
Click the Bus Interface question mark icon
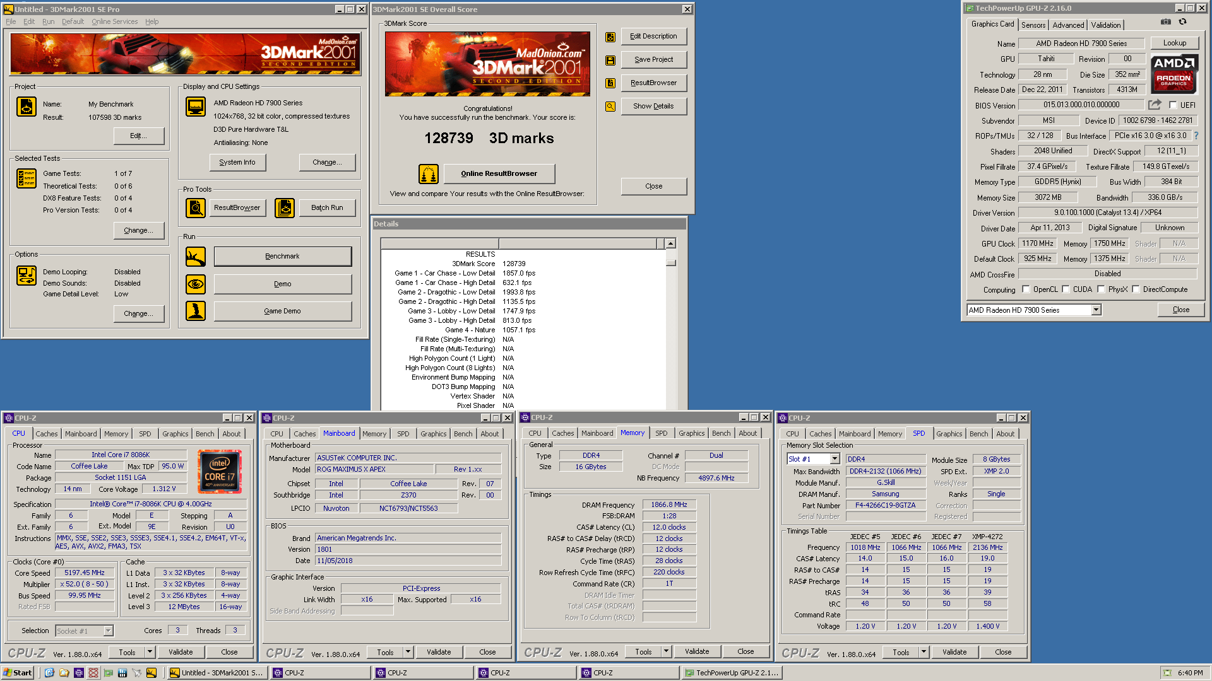click(1196, 136)
